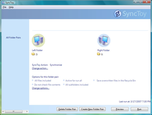This screenshot has width=152, height=115.
Task: Click the SyncToy logo icon in banner
Action: (x=118, y=14)
